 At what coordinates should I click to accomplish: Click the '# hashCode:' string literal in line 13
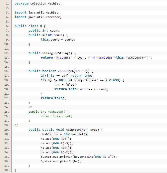[102, 58]
